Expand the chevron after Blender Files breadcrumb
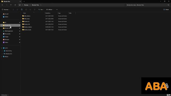This screenshot has height=96, width=171. pyautogui.click(x=41, y=5)
